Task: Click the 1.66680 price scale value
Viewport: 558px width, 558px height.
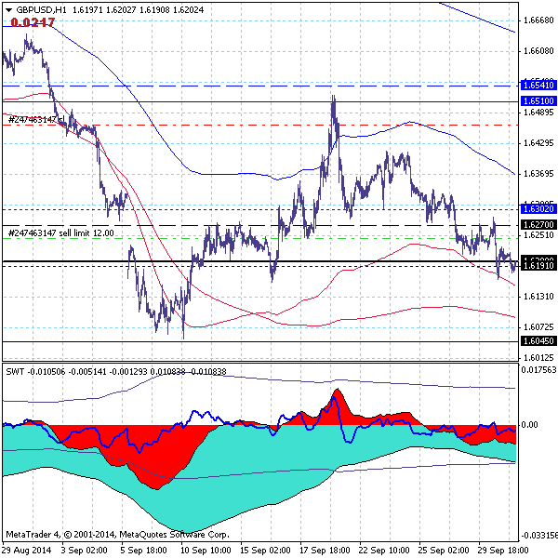Action: 538,20
